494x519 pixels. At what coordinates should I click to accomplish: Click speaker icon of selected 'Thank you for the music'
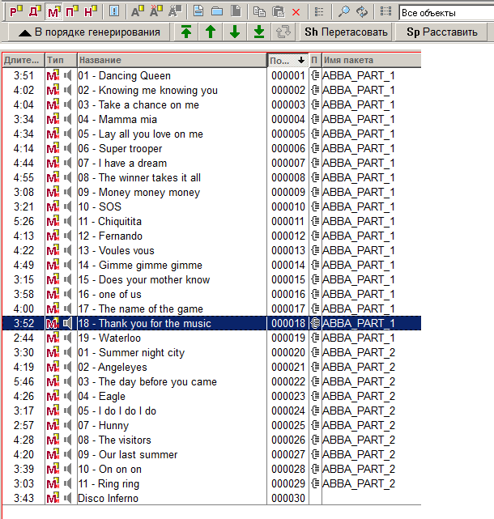click(x=67, y=323)
